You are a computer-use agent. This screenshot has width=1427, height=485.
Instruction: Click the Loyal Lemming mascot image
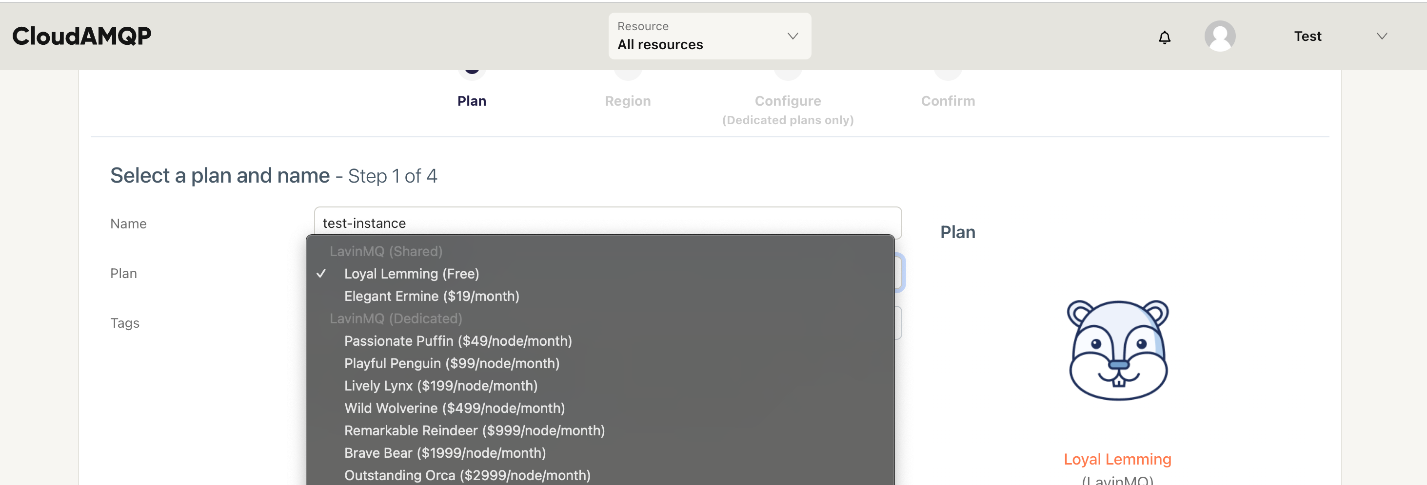(1117, 350)
